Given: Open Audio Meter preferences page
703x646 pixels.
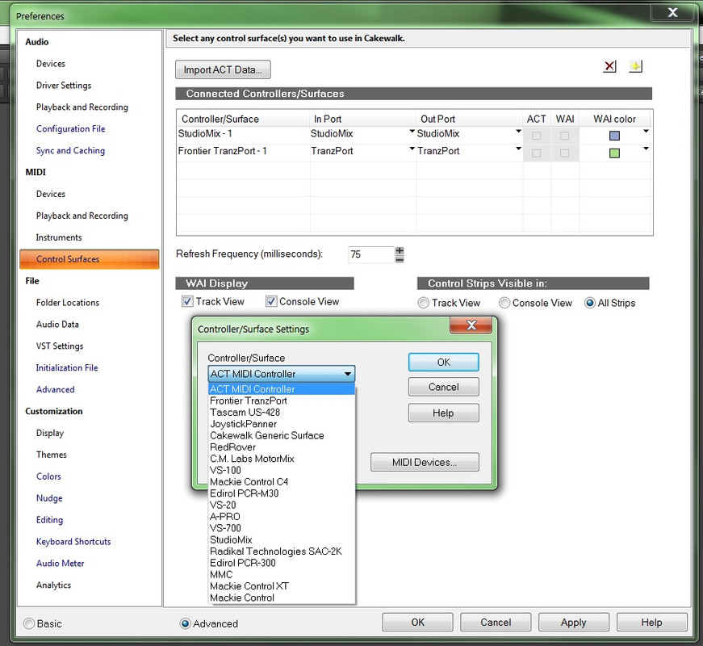Looking at the screenshot, I should (x=60, y=563).
